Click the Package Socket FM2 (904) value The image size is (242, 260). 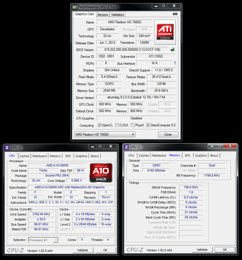(57, 175)
